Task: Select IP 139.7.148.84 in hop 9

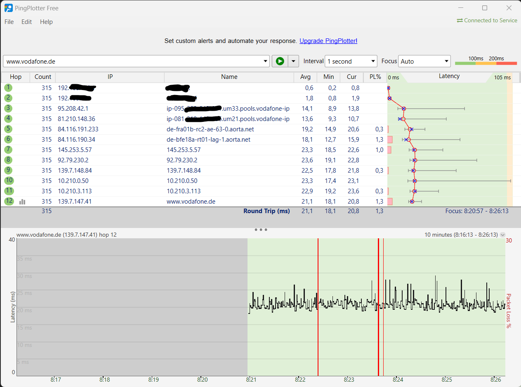Action: (x=75, y=171)
